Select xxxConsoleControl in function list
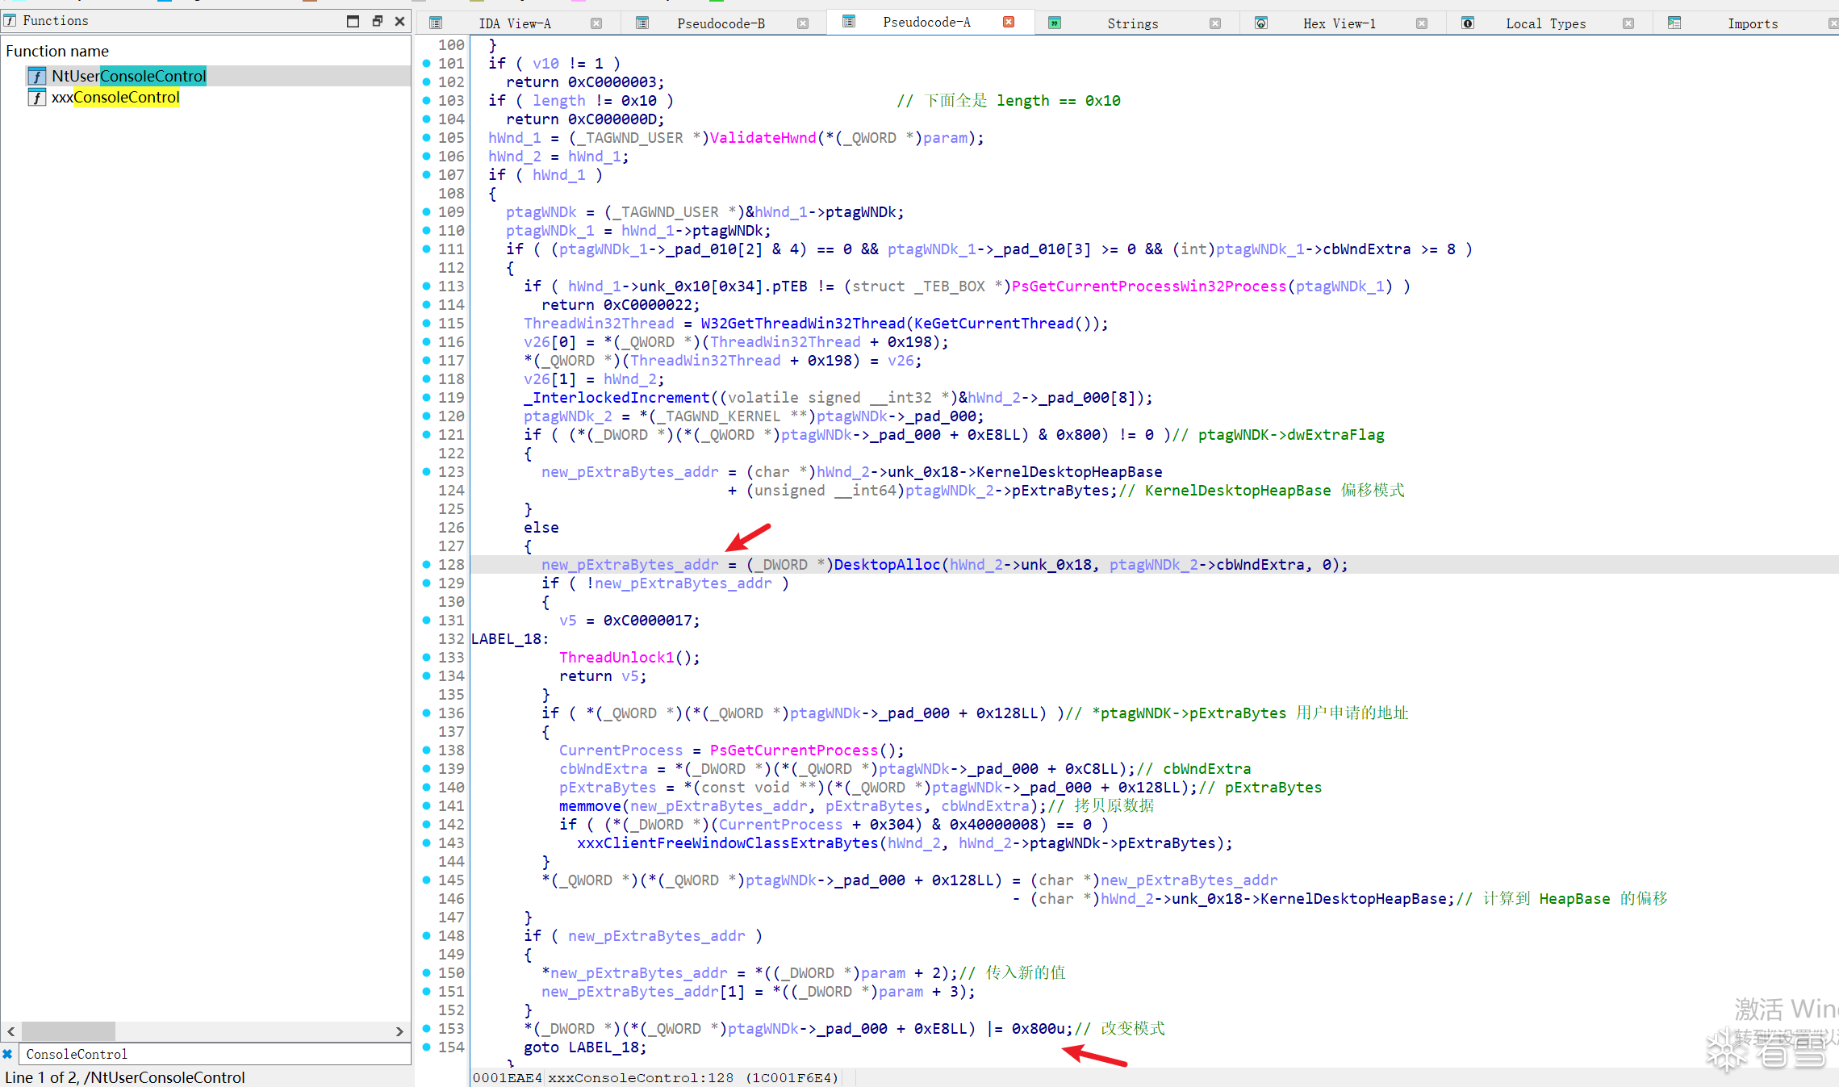Screen dimensions: 1839x1087 click(x=115, y=98)
